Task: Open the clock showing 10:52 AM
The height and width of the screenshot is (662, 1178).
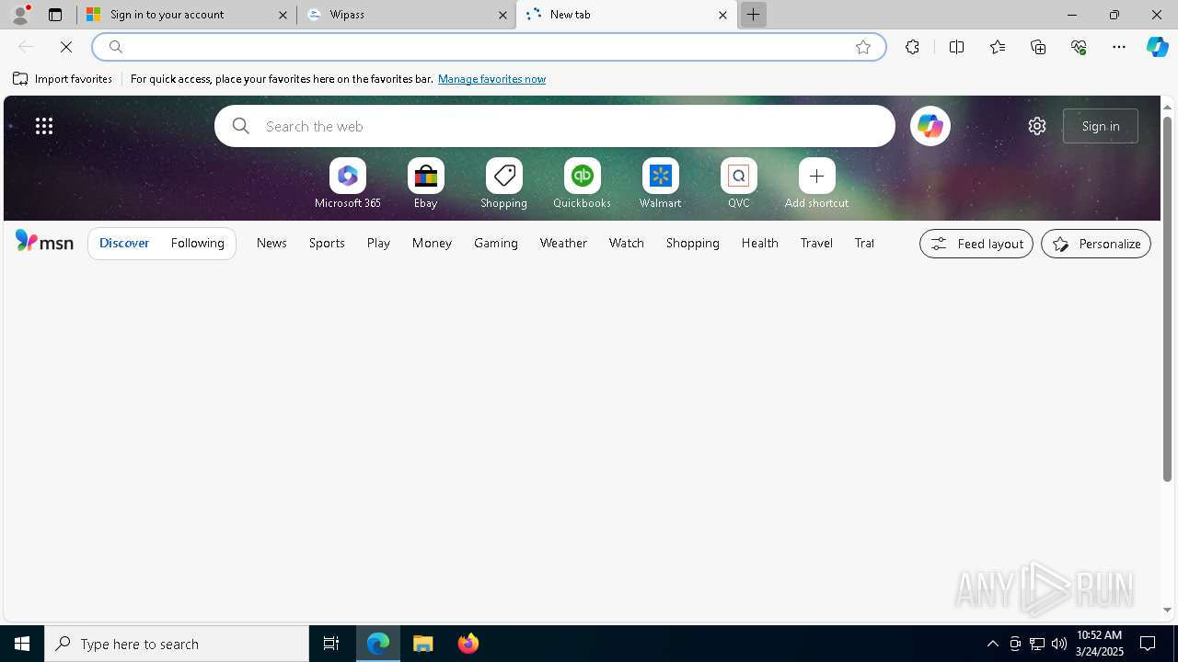Action: pyautogui.click(x=1099, y=643)
